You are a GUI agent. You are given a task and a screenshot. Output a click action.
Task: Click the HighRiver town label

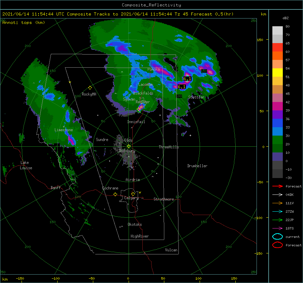(x=140, y=236)
